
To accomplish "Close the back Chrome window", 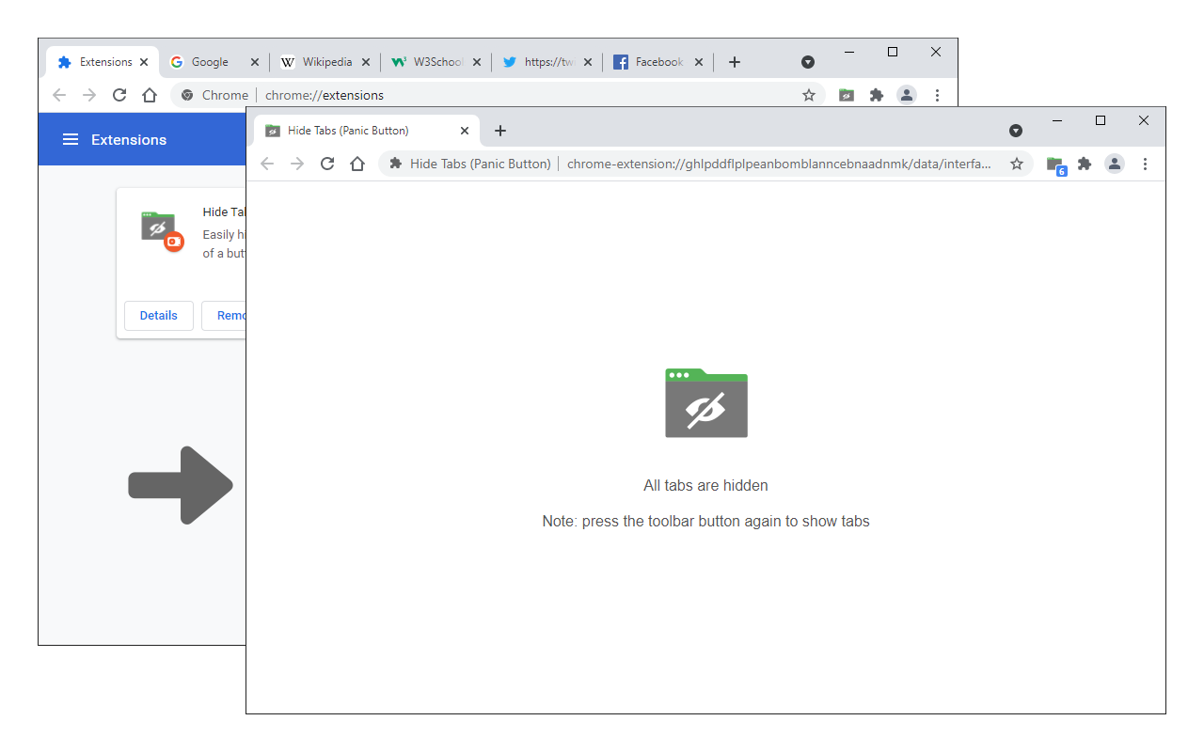I will click(936, 52).
